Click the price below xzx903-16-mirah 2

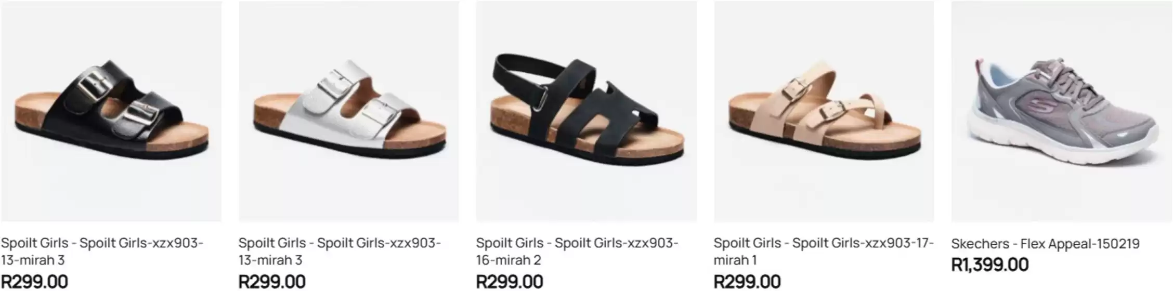tap(510, 282)
